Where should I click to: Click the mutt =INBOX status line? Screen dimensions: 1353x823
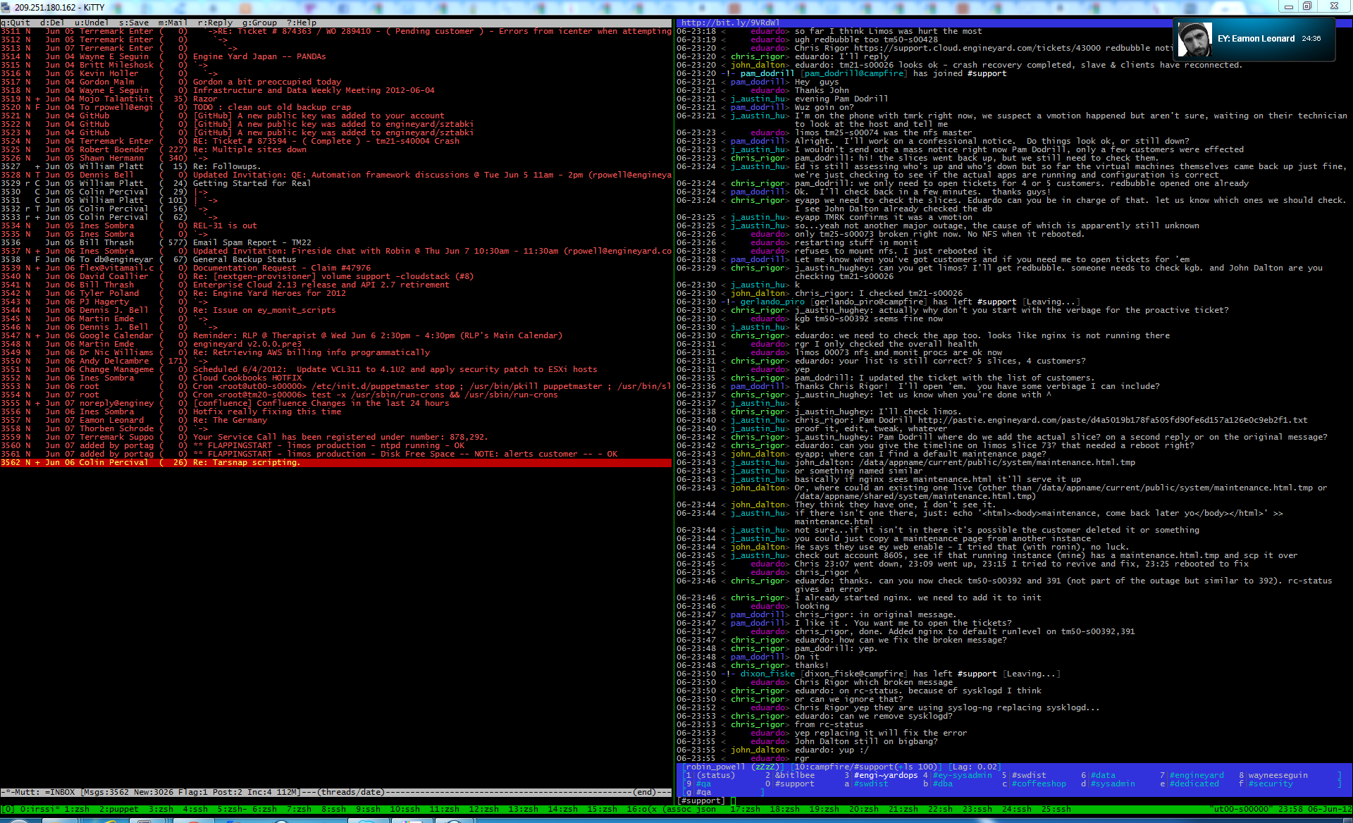tap(335, 792)
